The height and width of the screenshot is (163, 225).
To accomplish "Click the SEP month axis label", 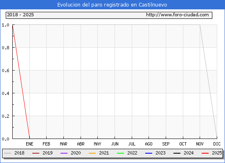I will point(166,144).
